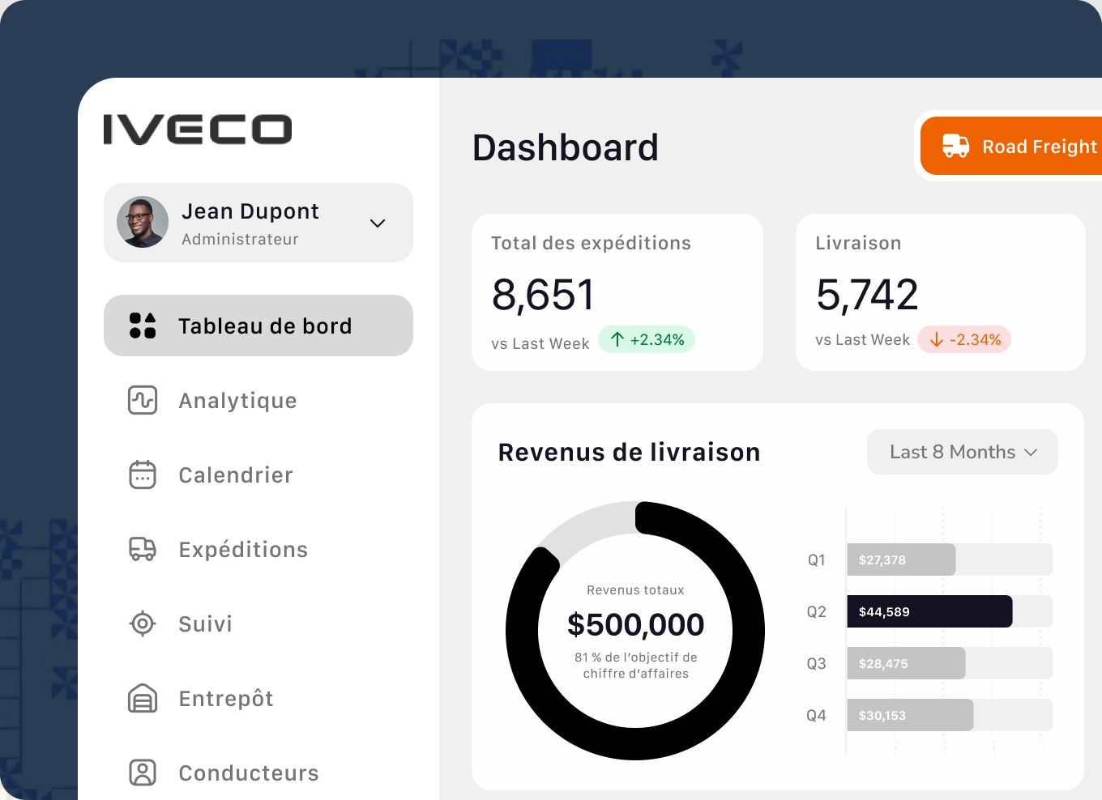Click the Q2 $44,589 dark bar
This screenshot has height=800, width=1102.
point(929,611)
